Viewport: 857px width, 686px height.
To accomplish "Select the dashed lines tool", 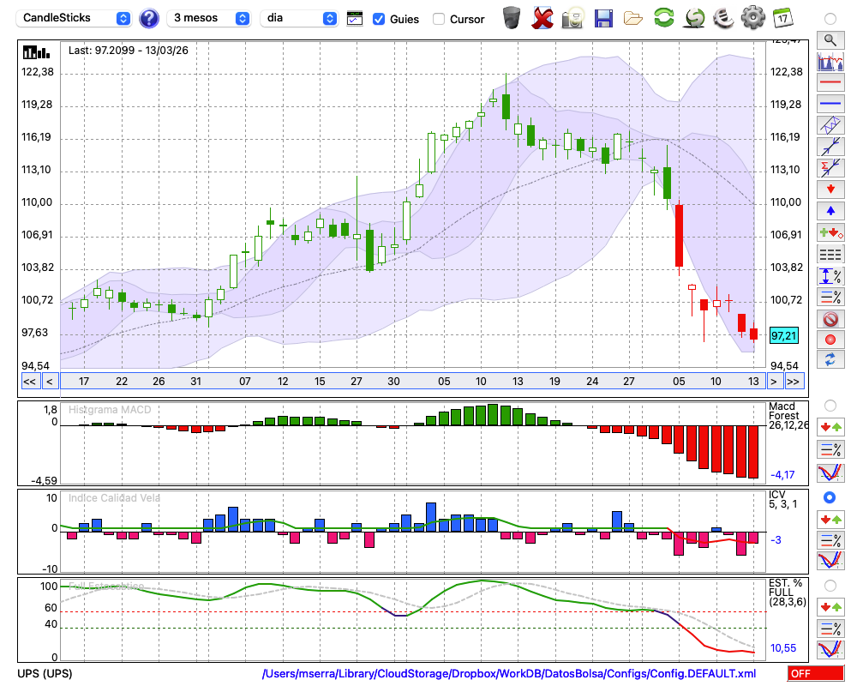I will 830,254.
